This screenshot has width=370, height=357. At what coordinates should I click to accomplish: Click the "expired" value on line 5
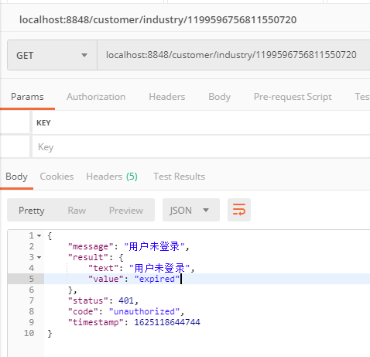click(x=157, y=279)
